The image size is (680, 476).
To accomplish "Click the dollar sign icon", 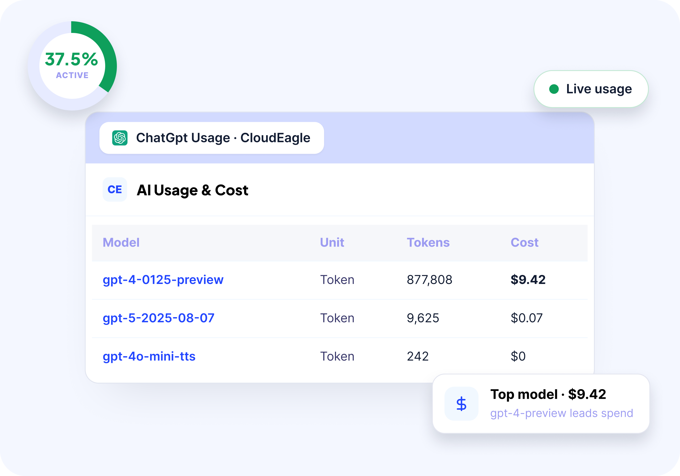I will 461,404.
